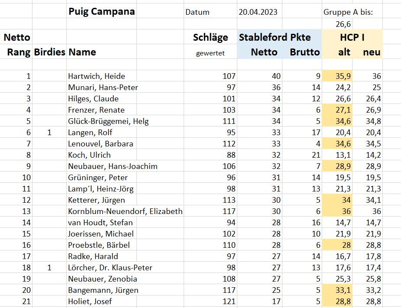Screen dimensions: 401x308
Task: Click the Birdies column header
Action: 49,52
